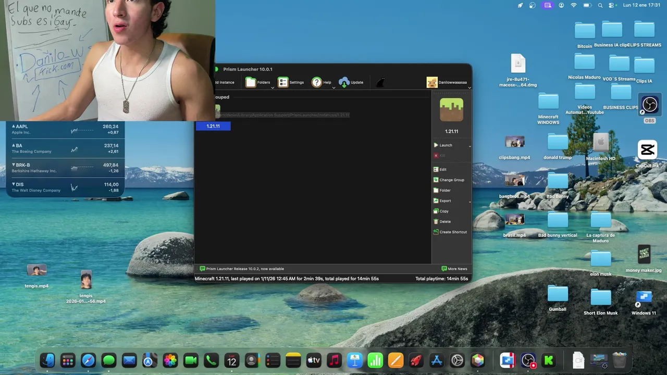This screenshot has width=667, height=375.
Task: Click Add Instance in the toolbar
Action: pos(224,82)
